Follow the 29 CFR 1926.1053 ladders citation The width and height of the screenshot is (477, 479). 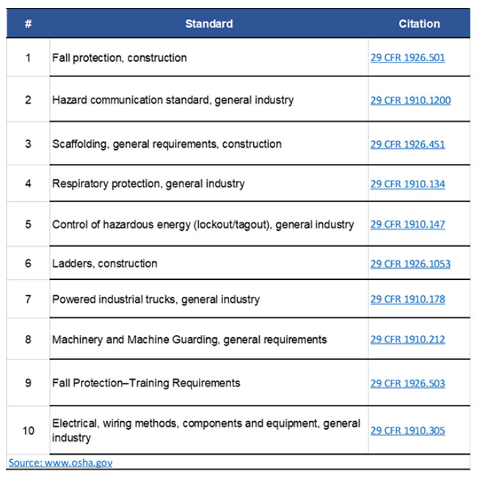pos(410,264)
